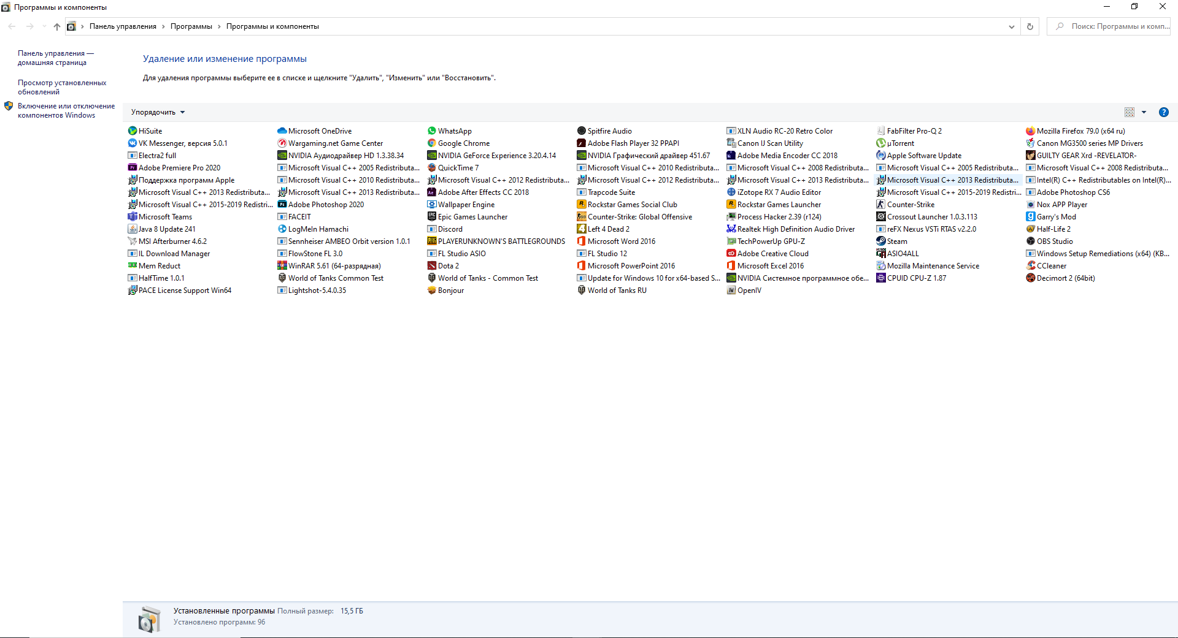1178x638 pixels.
Task: Refresh the programs list
Action: pos(1030,26)
